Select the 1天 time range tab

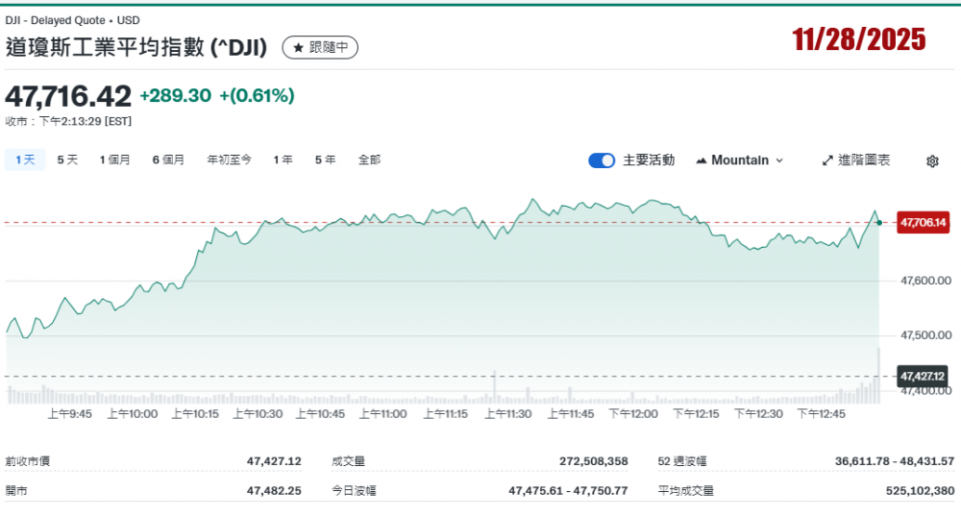click(25, 160)
